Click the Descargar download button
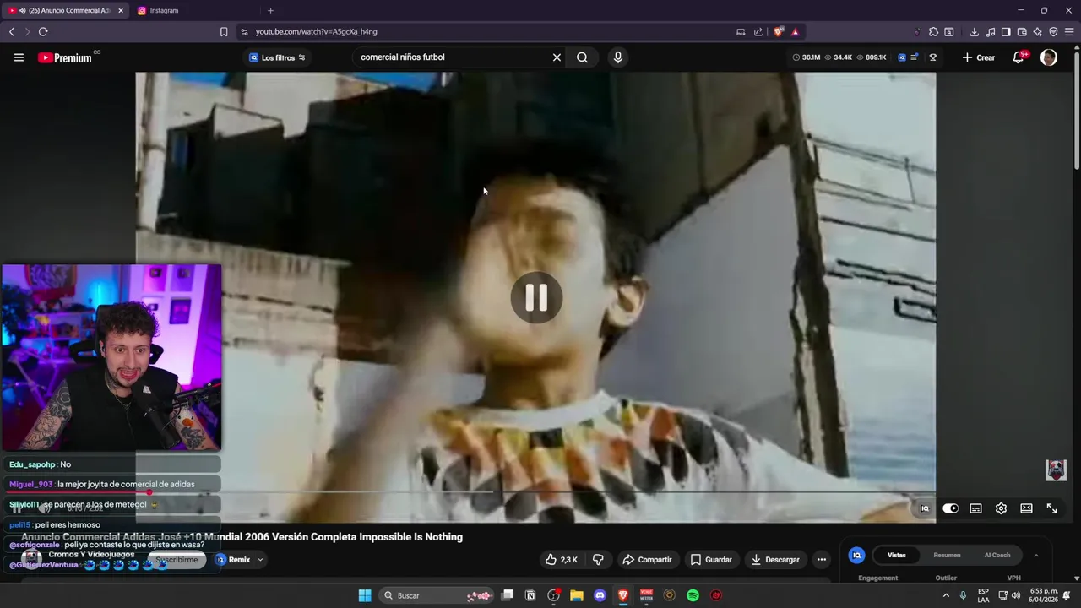Viewport: 1081px width, 608px height. click(x=775, y=559)
